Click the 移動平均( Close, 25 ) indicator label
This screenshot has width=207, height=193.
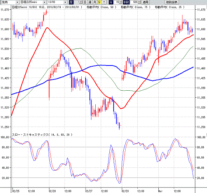pos(170,7)
